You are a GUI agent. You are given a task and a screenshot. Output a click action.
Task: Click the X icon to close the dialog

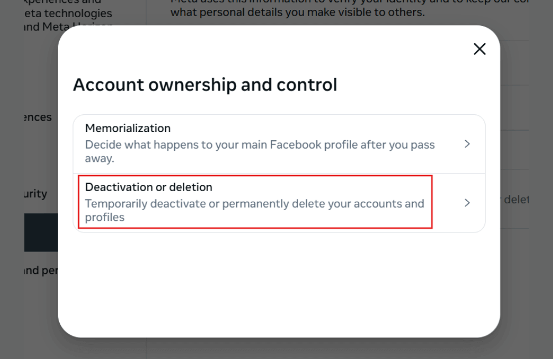479,49
